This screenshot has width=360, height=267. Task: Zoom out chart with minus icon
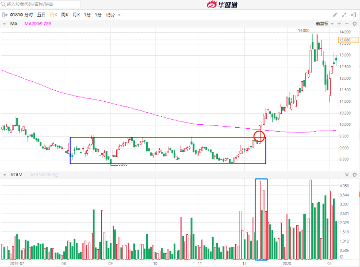(x=347, y=24)
